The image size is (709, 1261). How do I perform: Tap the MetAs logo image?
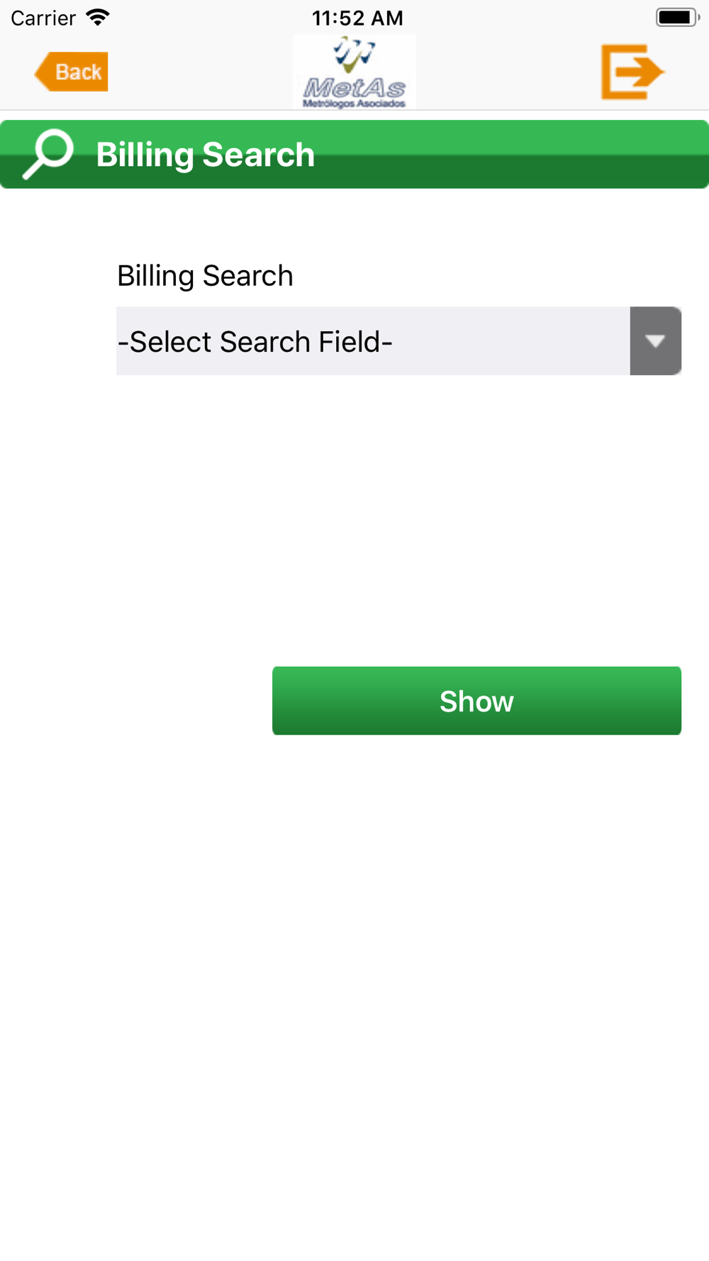tap(354, 72)
